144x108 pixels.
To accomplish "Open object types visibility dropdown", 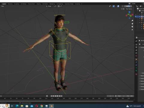I will coord(110,6).
